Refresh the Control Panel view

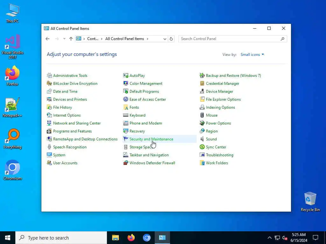pos(171,39)
